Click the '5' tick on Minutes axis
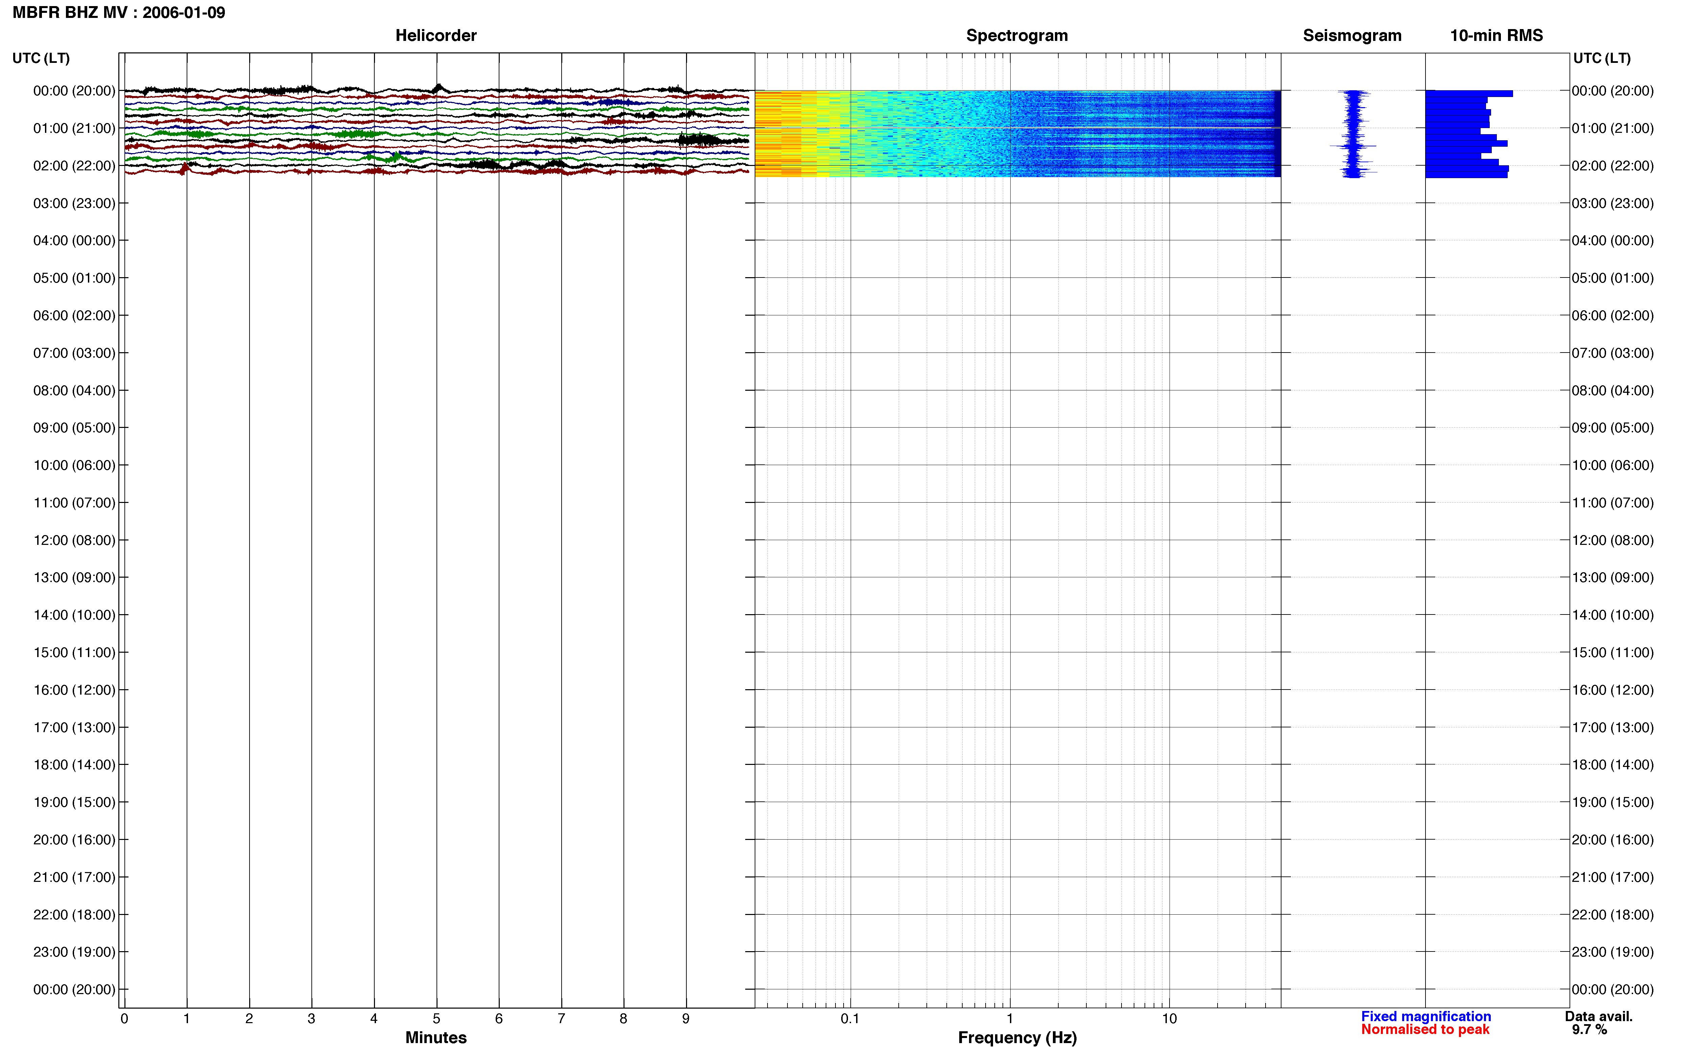This screenshot has height=1061, width=1697. [437, 1019]
